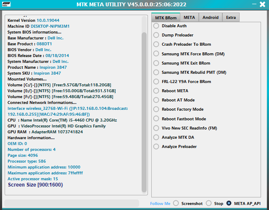Choose Crash Preloader To BRom
The width and height of the screenshot is (269, 210).
point(182,44)
